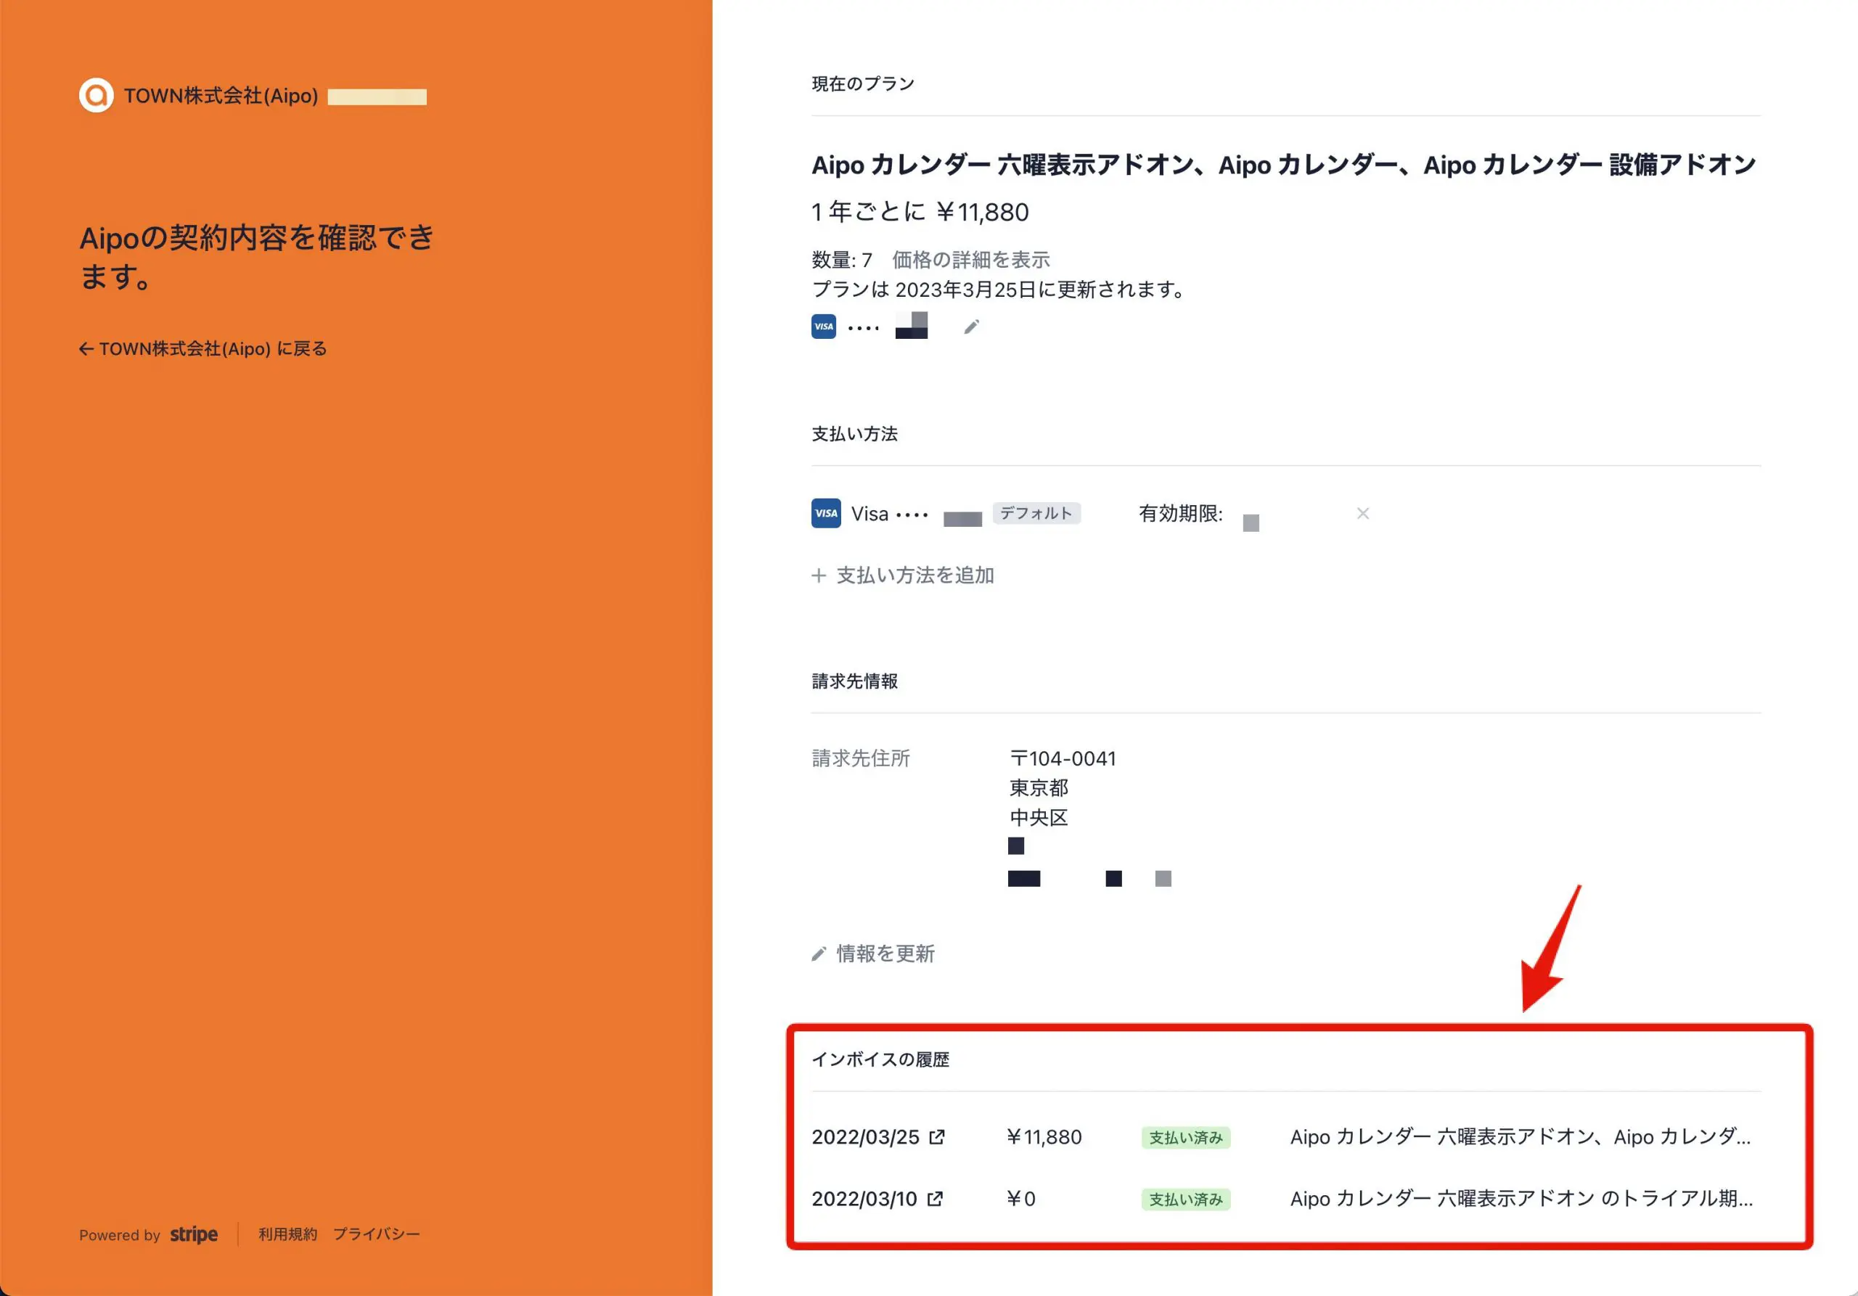Click the Aipo logo icon
Image resolution: width=1858 pixels, height=1296 pixels.
(97, 96)
